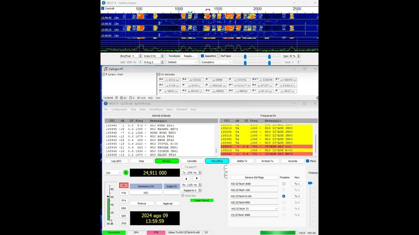
Task: Open the 12m band dropdown
Action: tap(113, 173)
